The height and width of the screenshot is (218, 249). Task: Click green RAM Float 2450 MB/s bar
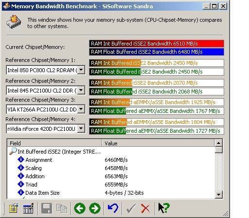157,72
